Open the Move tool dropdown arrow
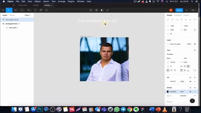Viewport: 201px width, 113px height. coord(11,10)
